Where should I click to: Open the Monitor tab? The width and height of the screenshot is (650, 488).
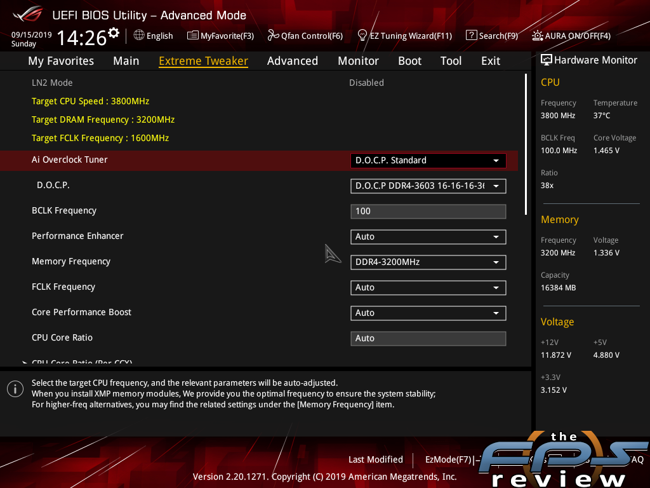tap(358, 60)
